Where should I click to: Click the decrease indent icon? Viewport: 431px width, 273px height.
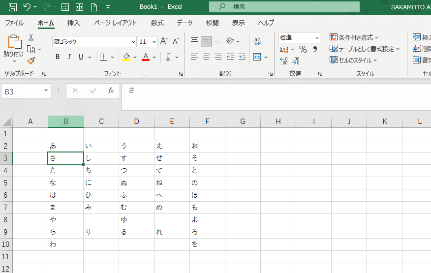(x=230, y=57)
